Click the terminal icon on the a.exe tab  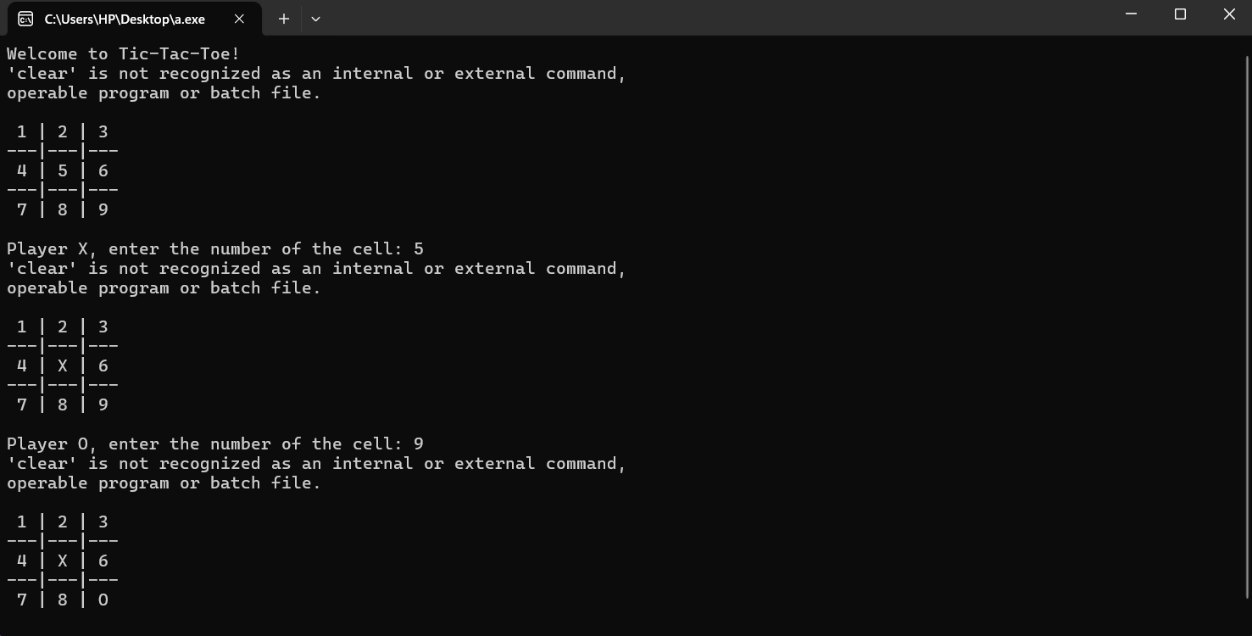(25, 19)
